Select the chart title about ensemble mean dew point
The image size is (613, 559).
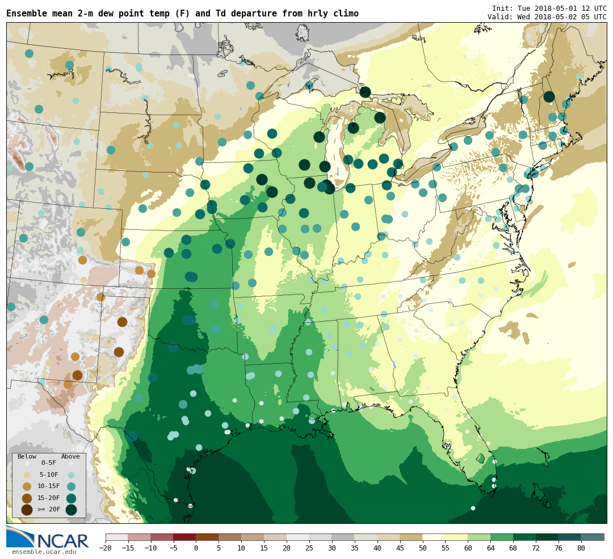[x=182, y=14]
